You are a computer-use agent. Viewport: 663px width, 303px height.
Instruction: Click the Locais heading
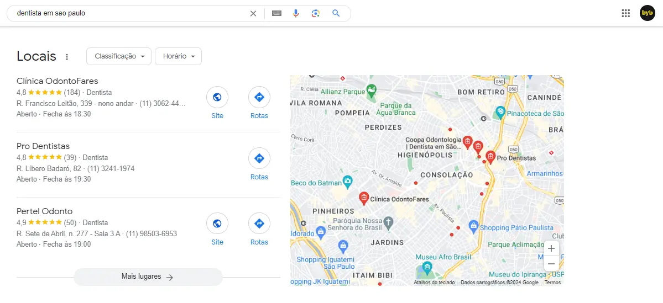36,56
